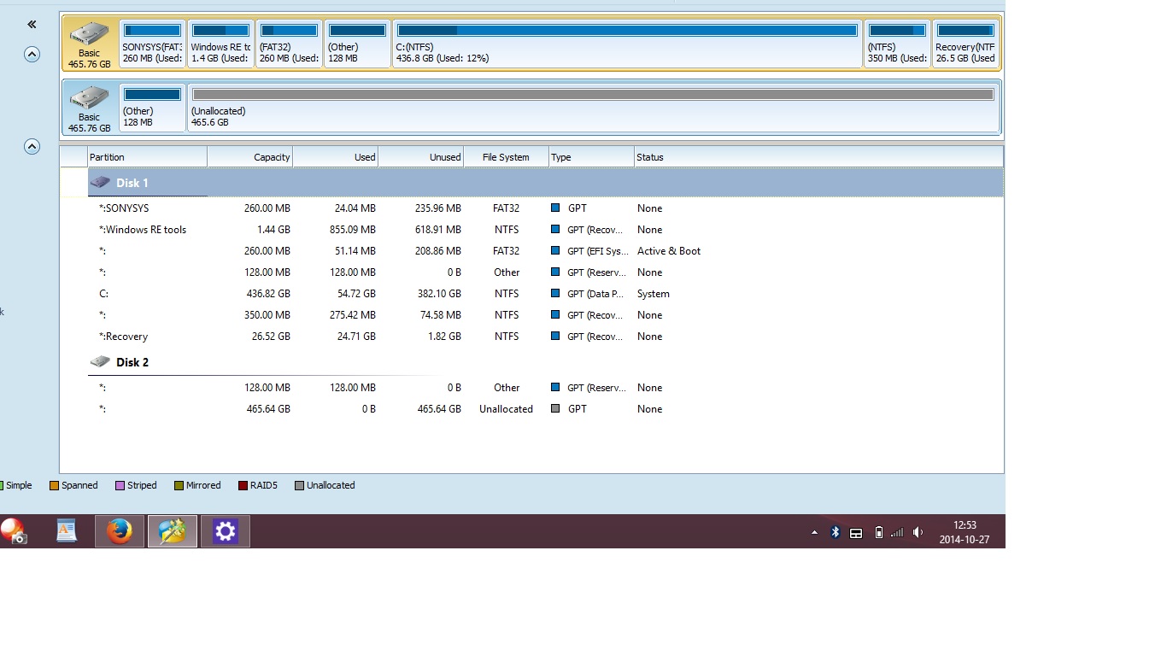Open the gear settings app on the taskbar
The width and height of the screenshot is (1167, 656).
(x=225, y=531)
